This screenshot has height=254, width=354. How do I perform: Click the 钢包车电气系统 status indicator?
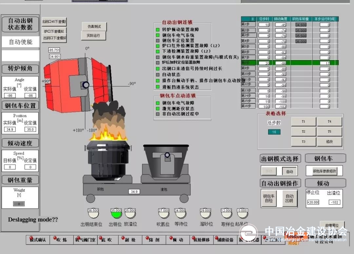pos(158,35)
